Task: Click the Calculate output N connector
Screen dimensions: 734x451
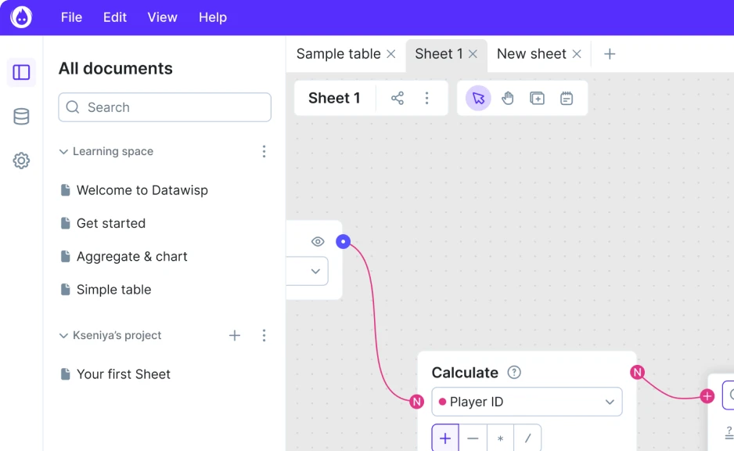Action: 637,373
